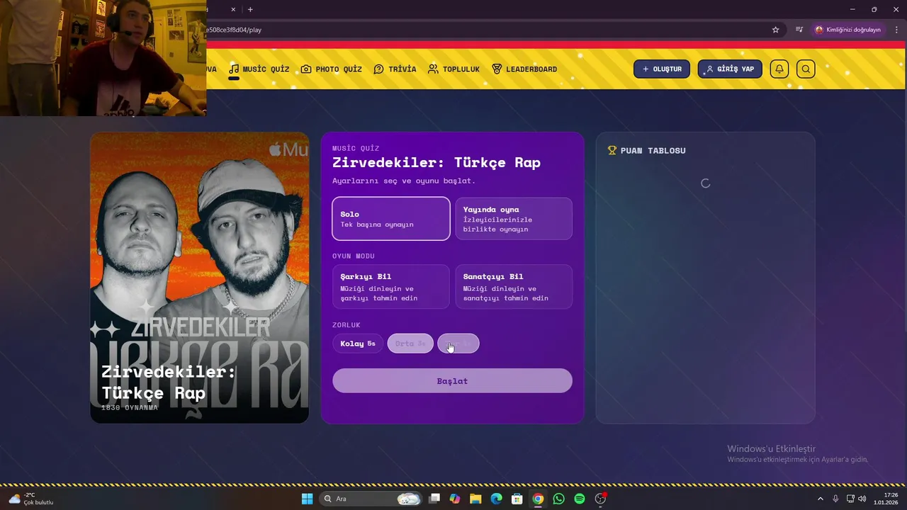Open WhatsApp from taskbar
The height and width of the screenshot is (510, 907).
tap(559, 499)
